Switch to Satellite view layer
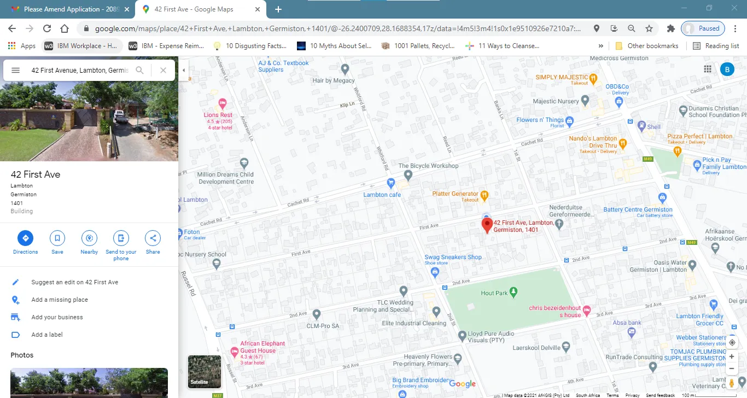The width and height of the screenshot is (747, 398). tap(205, 372)
